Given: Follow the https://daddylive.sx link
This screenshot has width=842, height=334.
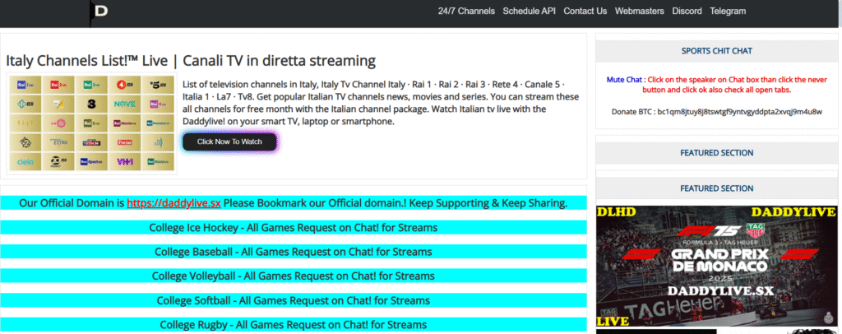Looking at the screenshot, I should tap(174, 203).
